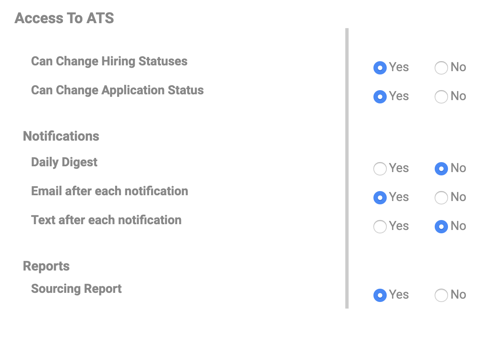Choose Yes for Can Change Application Status
Screen dimensions: 496x340
pos(380,97)
